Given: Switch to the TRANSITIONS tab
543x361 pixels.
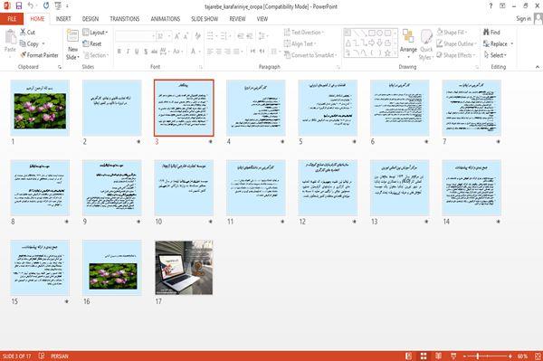Looking at the screenshot, I should coord(125,19).
